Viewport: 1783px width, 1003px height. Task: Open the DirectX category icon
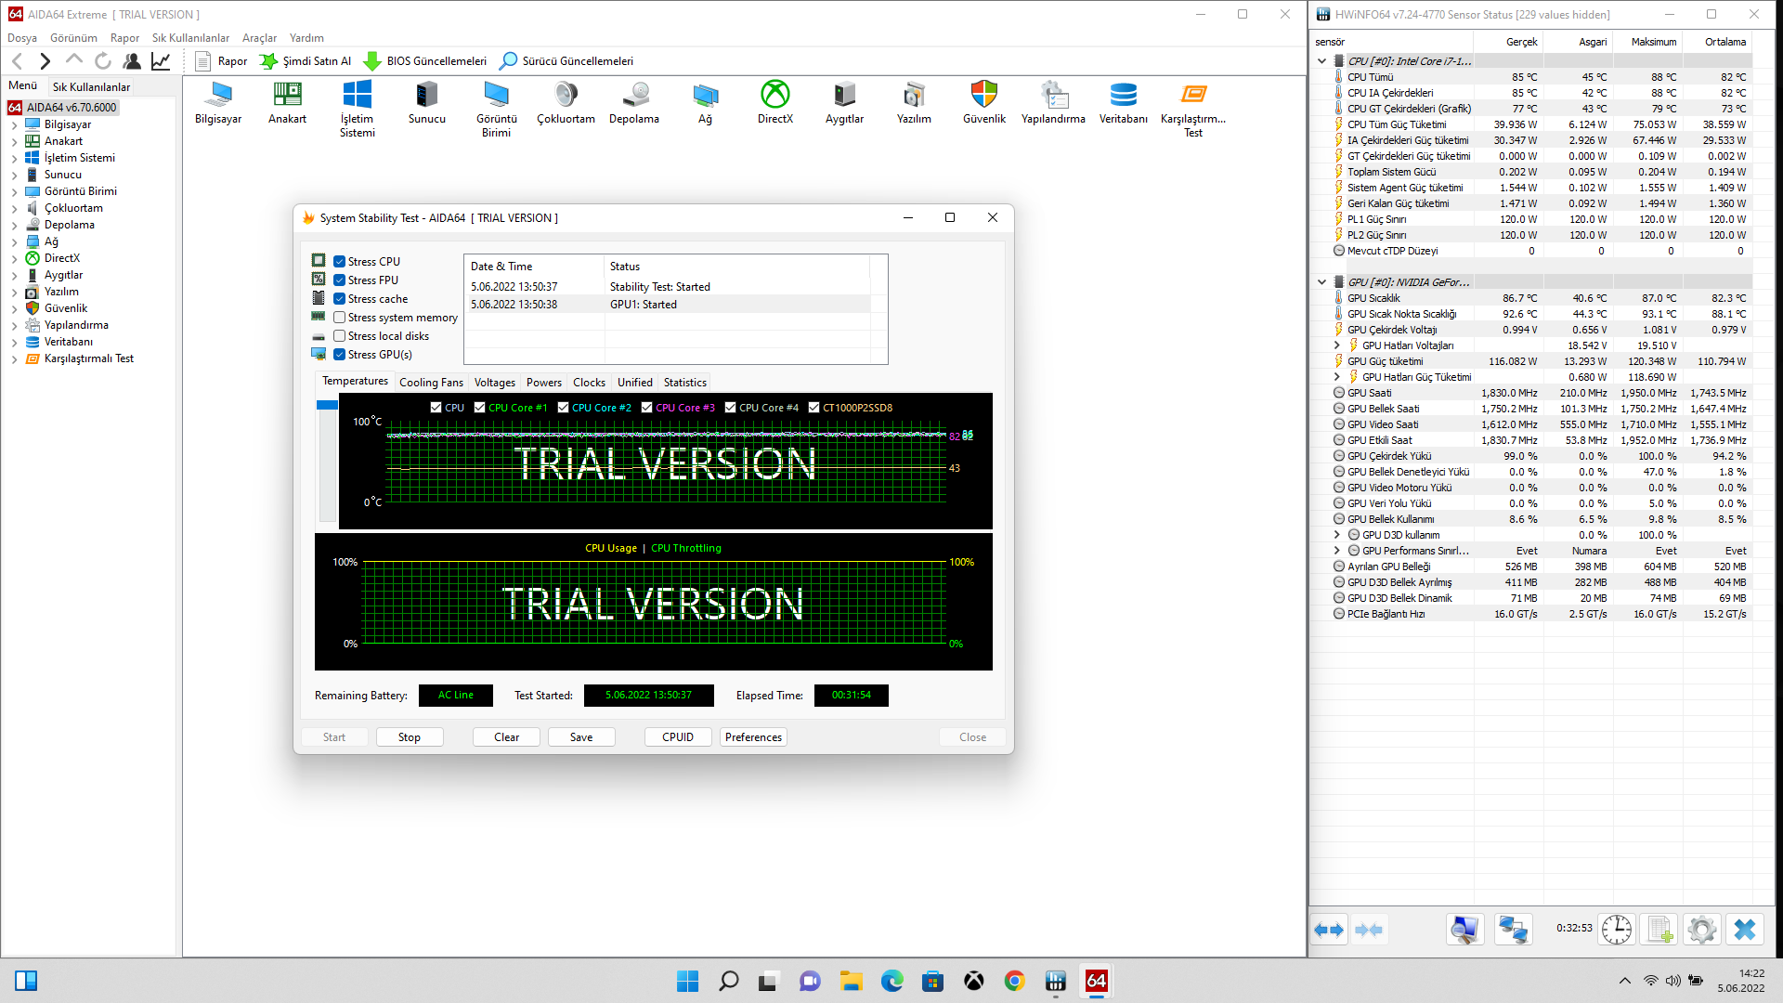[774, 95]
